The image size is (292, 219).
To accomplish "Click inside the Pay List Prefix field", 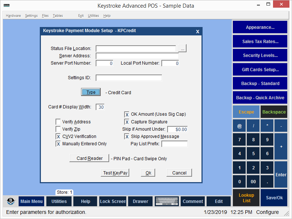I will (x=174, y=143).
